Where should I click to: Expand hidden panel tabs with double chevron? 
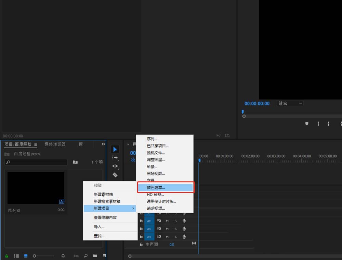click(103, 144)
